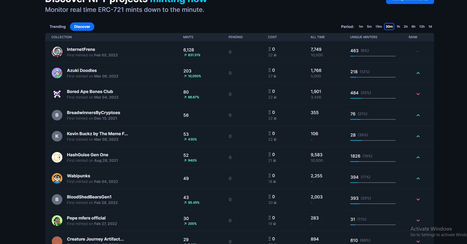This screenshot has width=467, height=244.
Task: Sort by the Mints column header
Action: pos(188,37)
